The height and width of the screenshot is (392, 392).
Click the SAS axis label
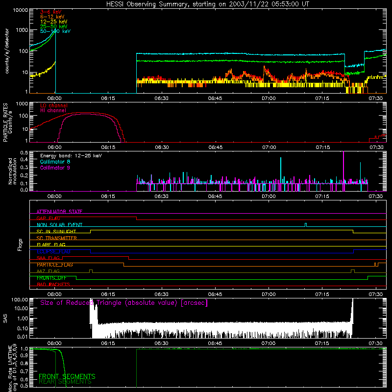[5, 318]
